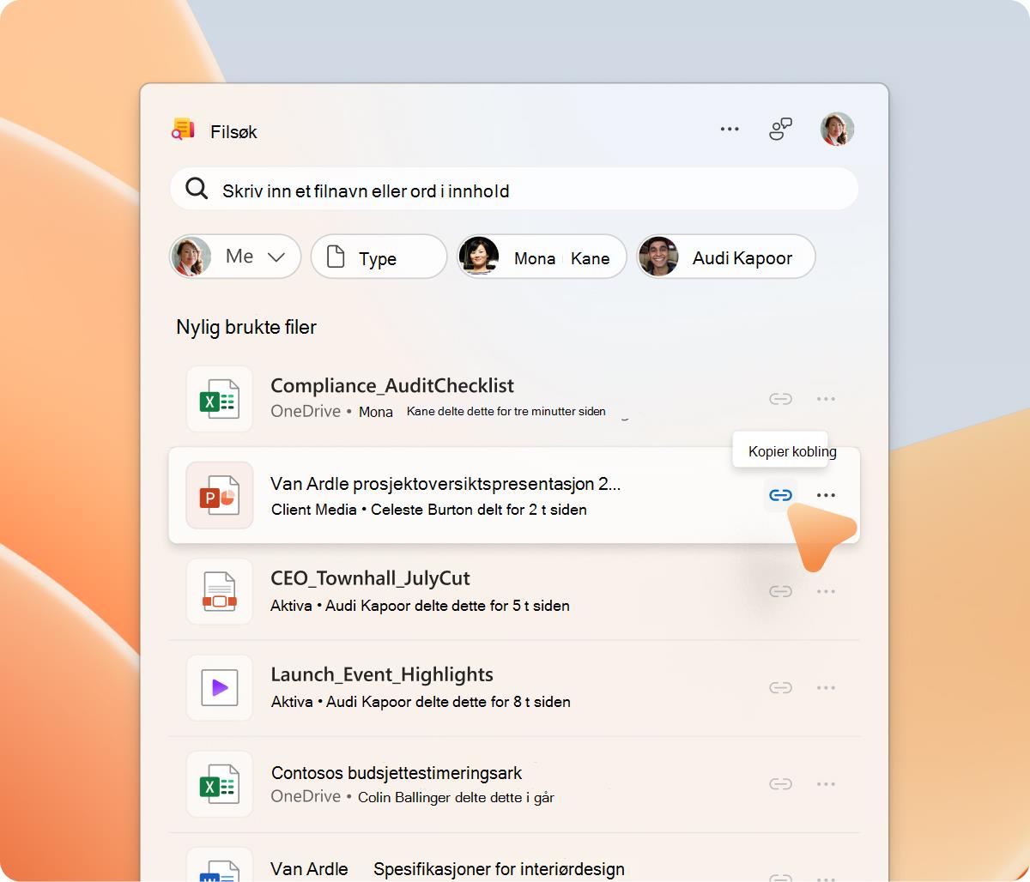Copy link for CEO_Townhall_JulyCut
Screen dimensions: 1030x882
click(x=780, y=591)
